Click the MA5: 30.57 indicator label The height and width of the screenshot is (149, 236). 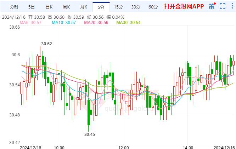tap(30, 23)
